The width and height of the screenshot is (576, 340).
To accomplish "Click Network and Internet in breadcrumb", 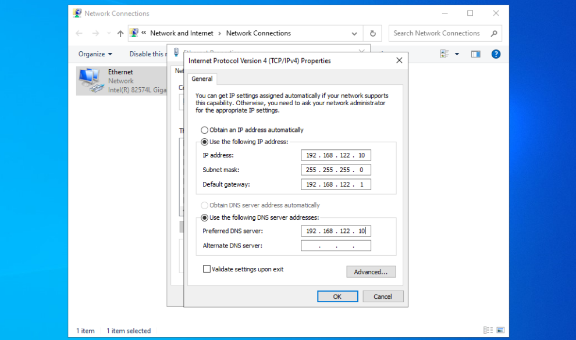I will pyautogui.click(x=182, y=33).
